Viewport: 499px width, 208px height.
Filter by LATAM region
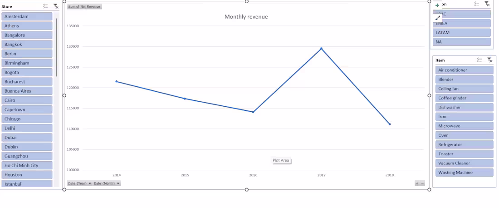pyautogui.click(x=461, y=33)
